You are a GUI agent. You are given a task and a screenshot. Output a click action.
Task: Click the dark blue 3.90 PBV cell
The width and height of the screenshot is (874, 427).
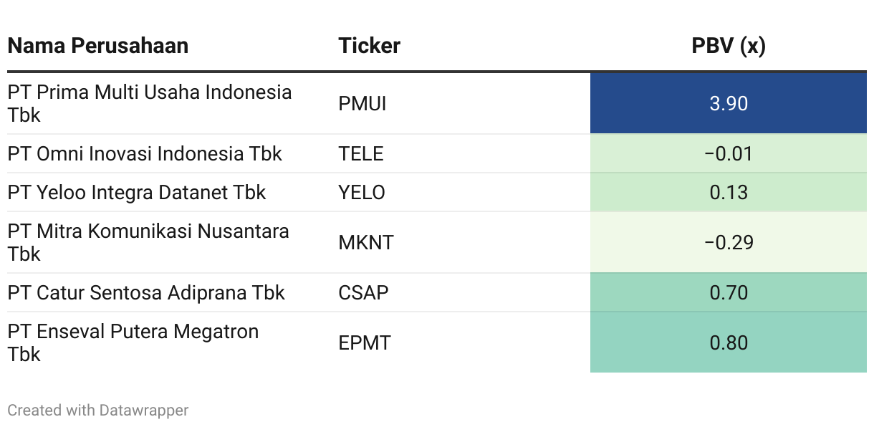pyautogui.click(x=728, y=104)
